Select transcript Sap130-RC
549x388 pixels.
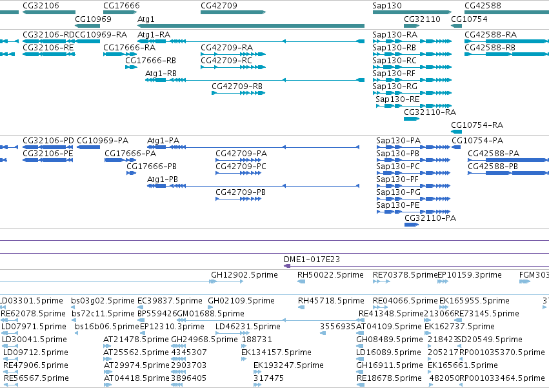[412, 67]
